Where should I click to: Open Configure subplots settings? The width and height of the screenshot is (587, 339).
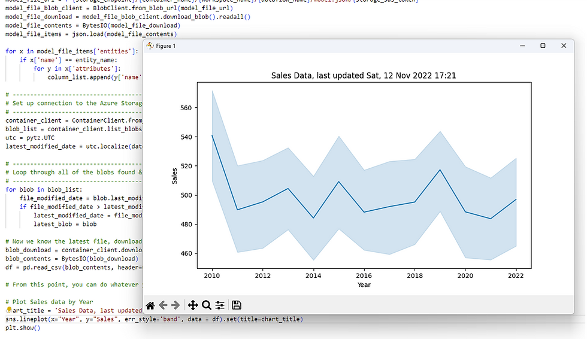click(x=220, y=305)
